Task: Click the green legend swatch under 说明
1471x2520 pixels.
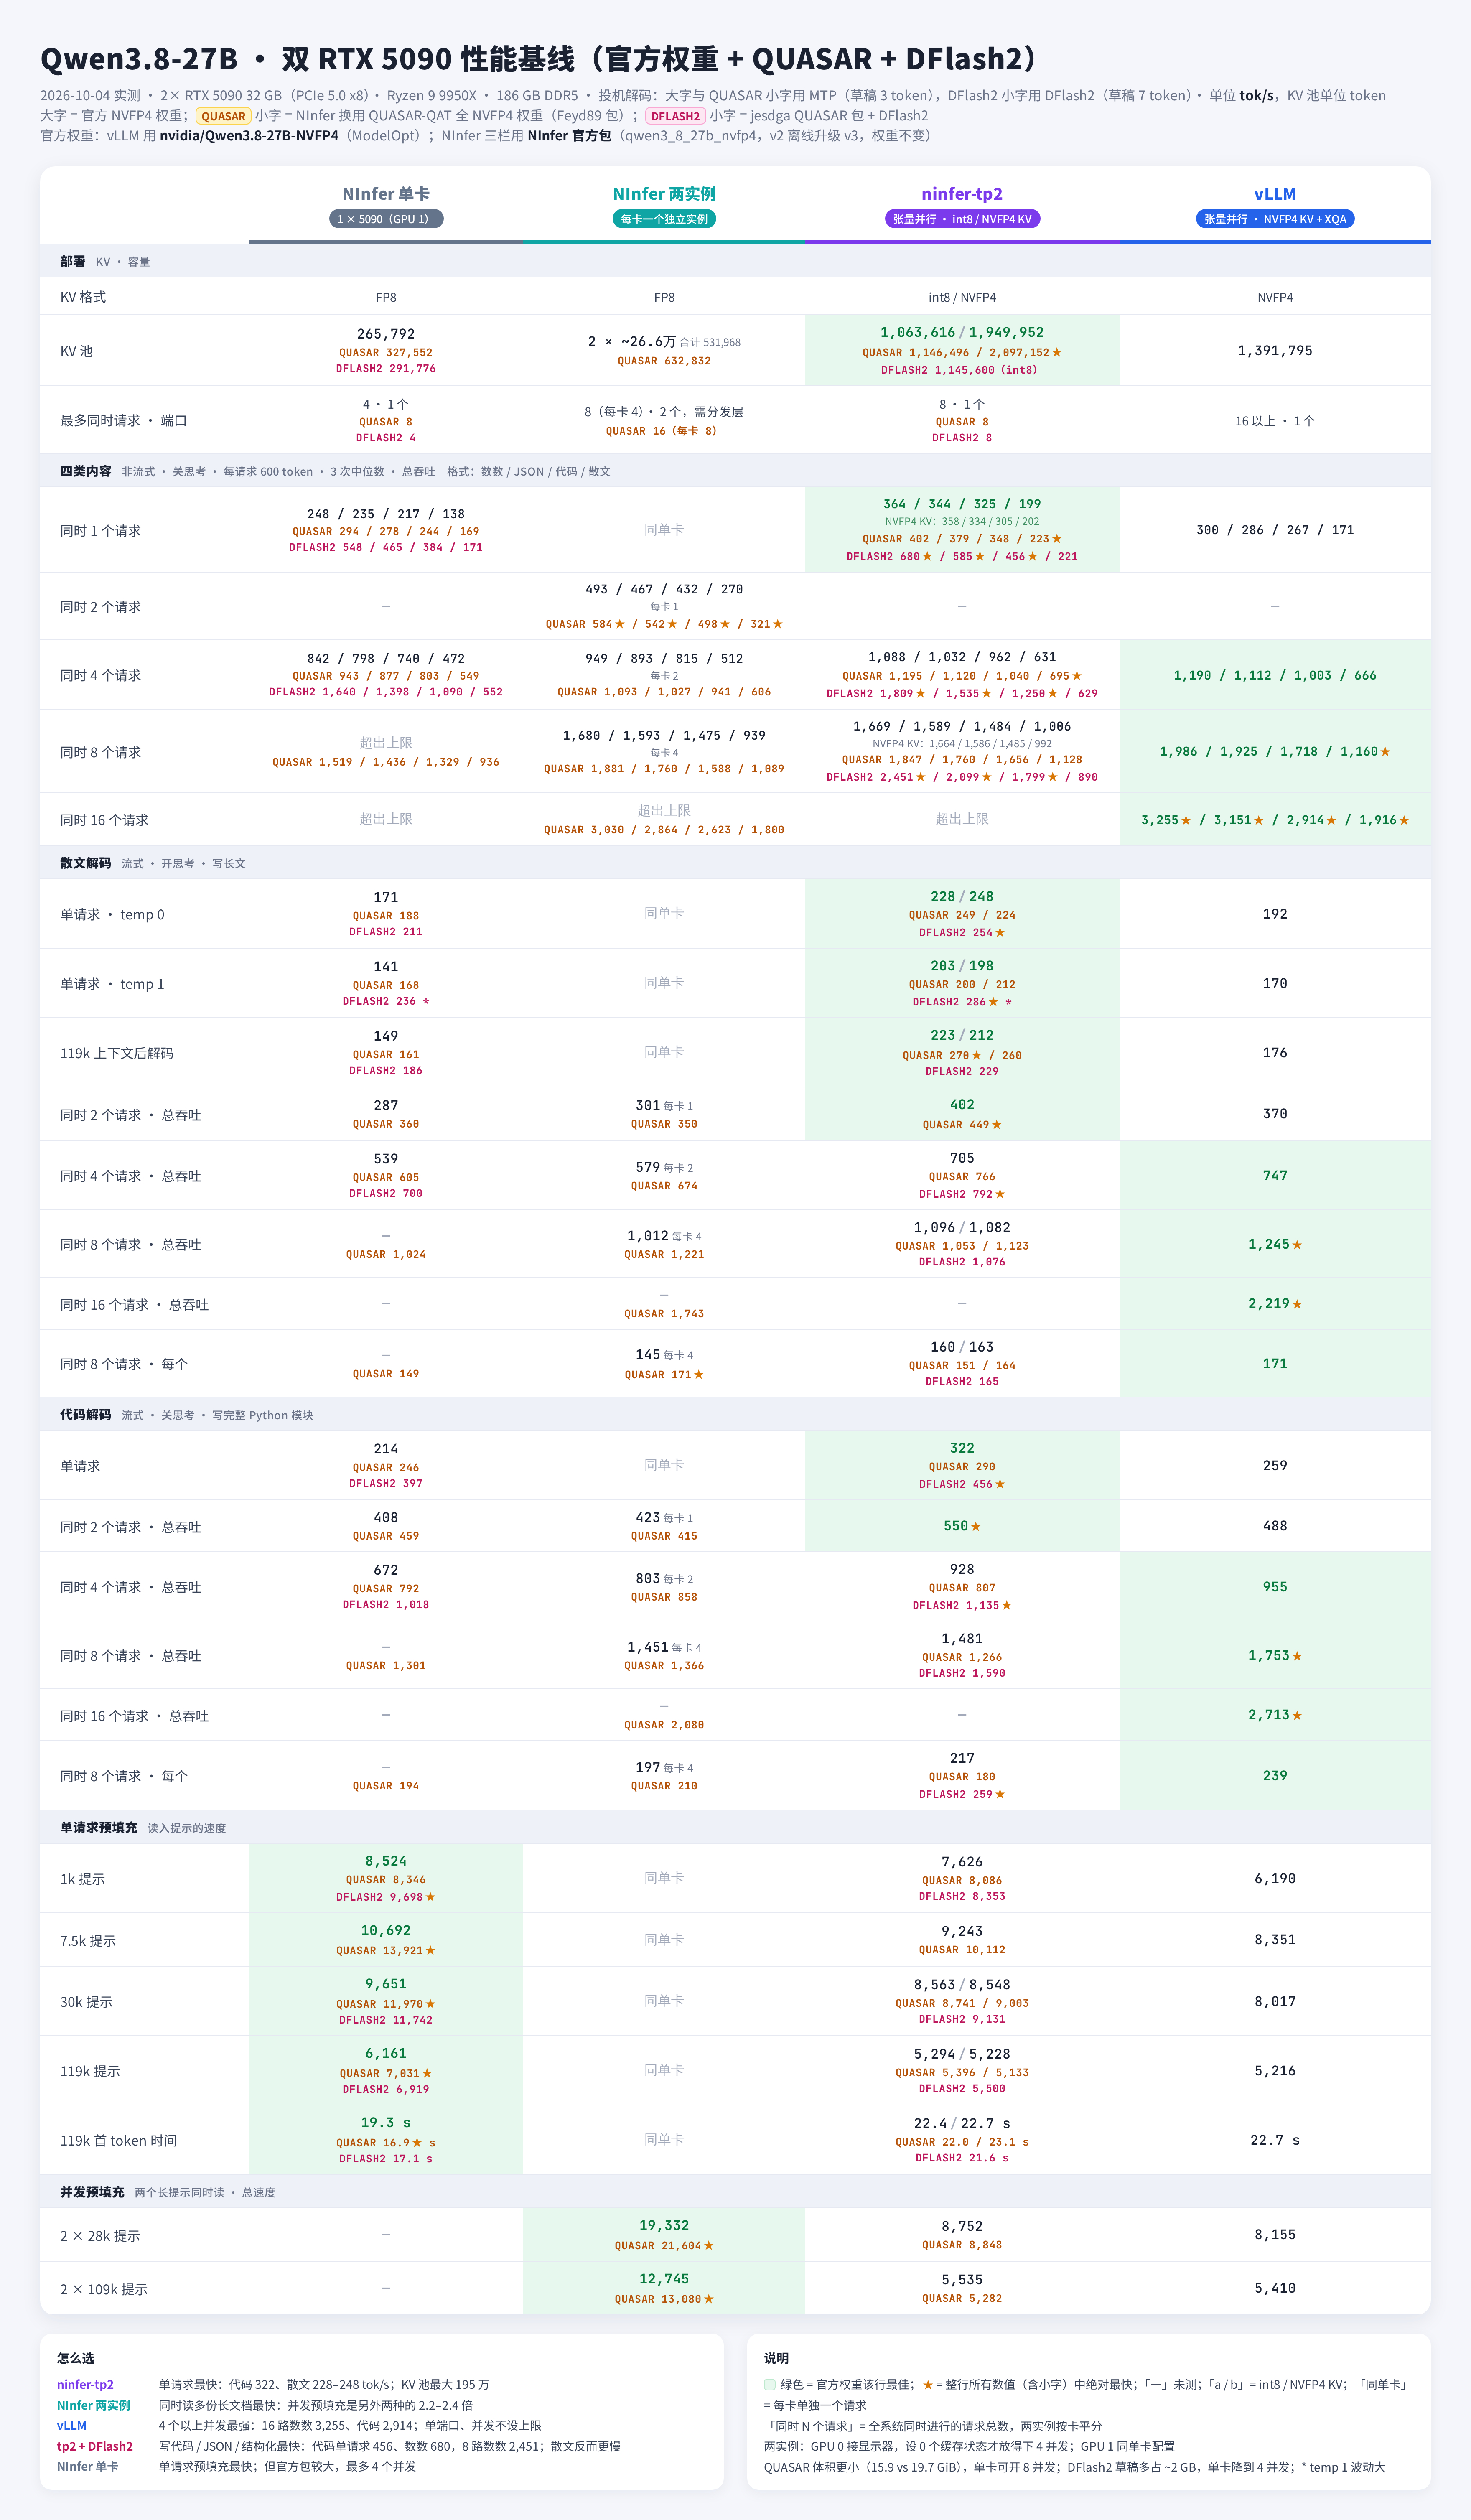Action: (770, 2384)
